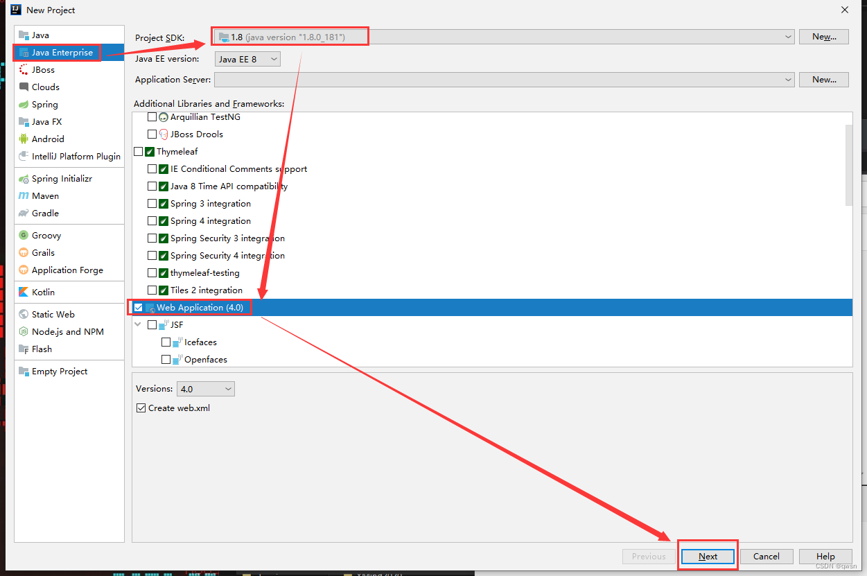This screenshot has height=576, width=867.
Task: Collapse the JSF tree node
Action: click(x=139, y=324)
